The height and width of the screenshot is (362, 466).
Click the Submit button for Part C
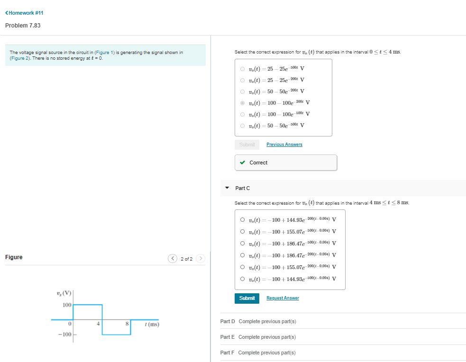[x=247, y=298]
